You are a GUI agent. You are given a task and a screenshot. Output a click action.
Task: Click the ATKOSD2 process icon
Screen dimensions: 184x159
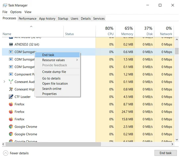click(11, 44)
